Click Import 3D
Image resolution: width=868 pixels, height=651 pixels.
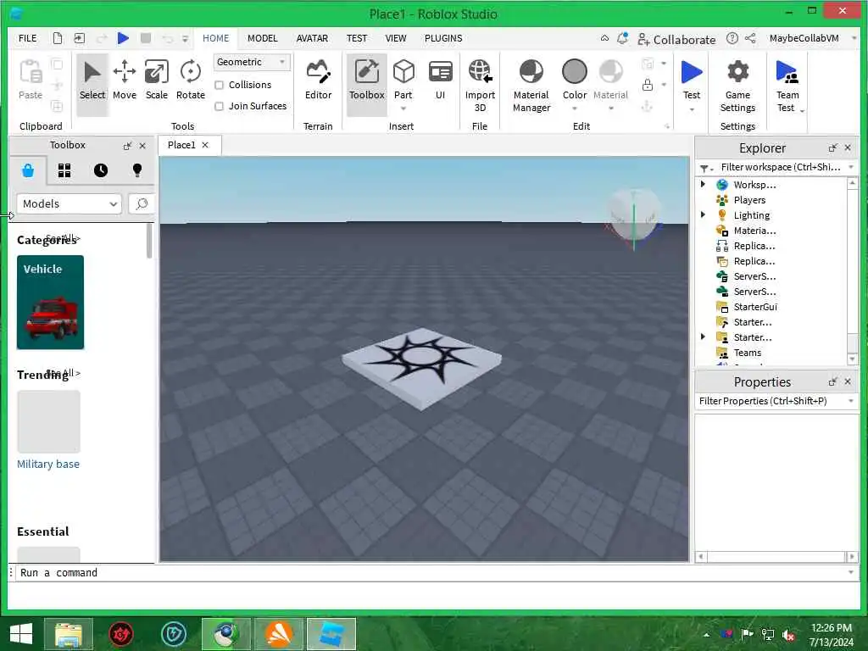[x=480, y=86]
